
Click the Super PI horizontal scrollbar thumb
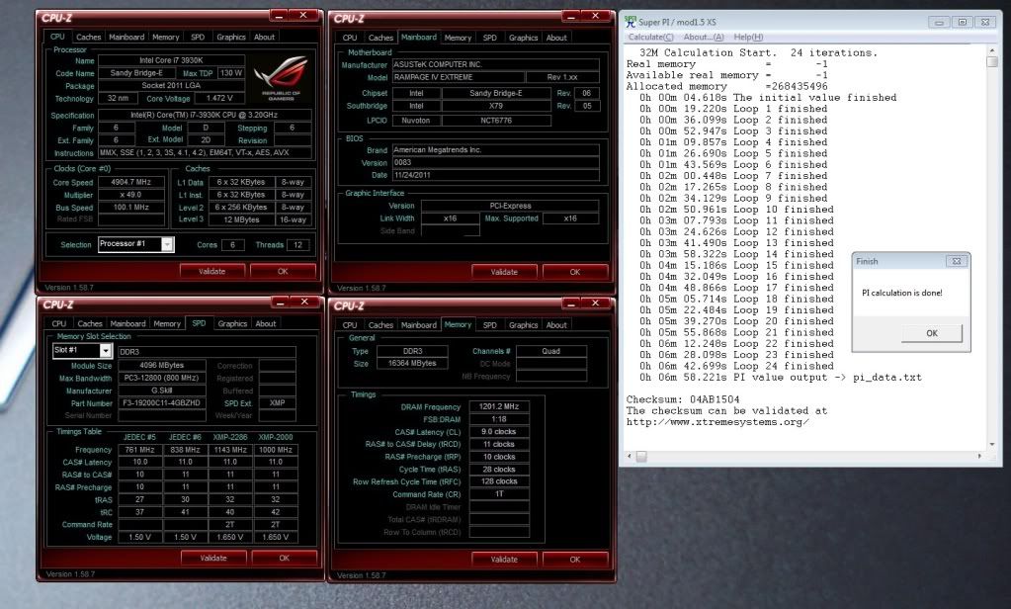click(x=641, y=456)
